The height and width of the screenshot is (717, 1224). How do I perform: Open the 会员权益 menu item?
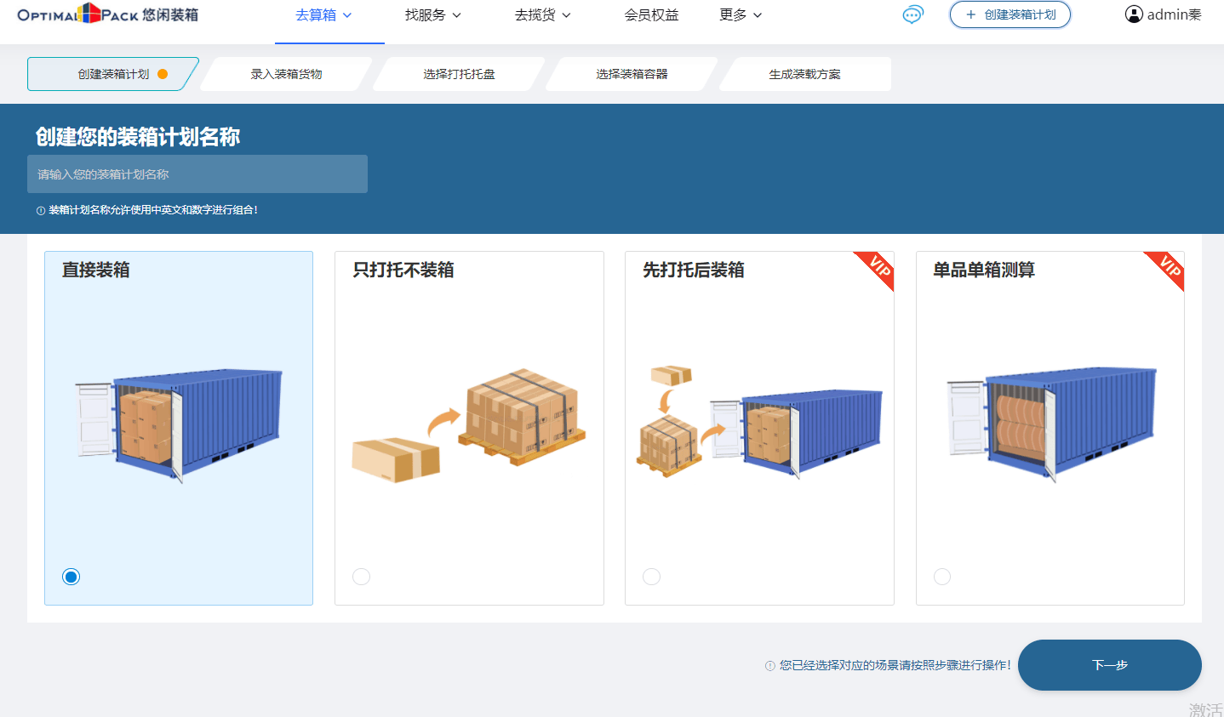[x=651, y=15]
